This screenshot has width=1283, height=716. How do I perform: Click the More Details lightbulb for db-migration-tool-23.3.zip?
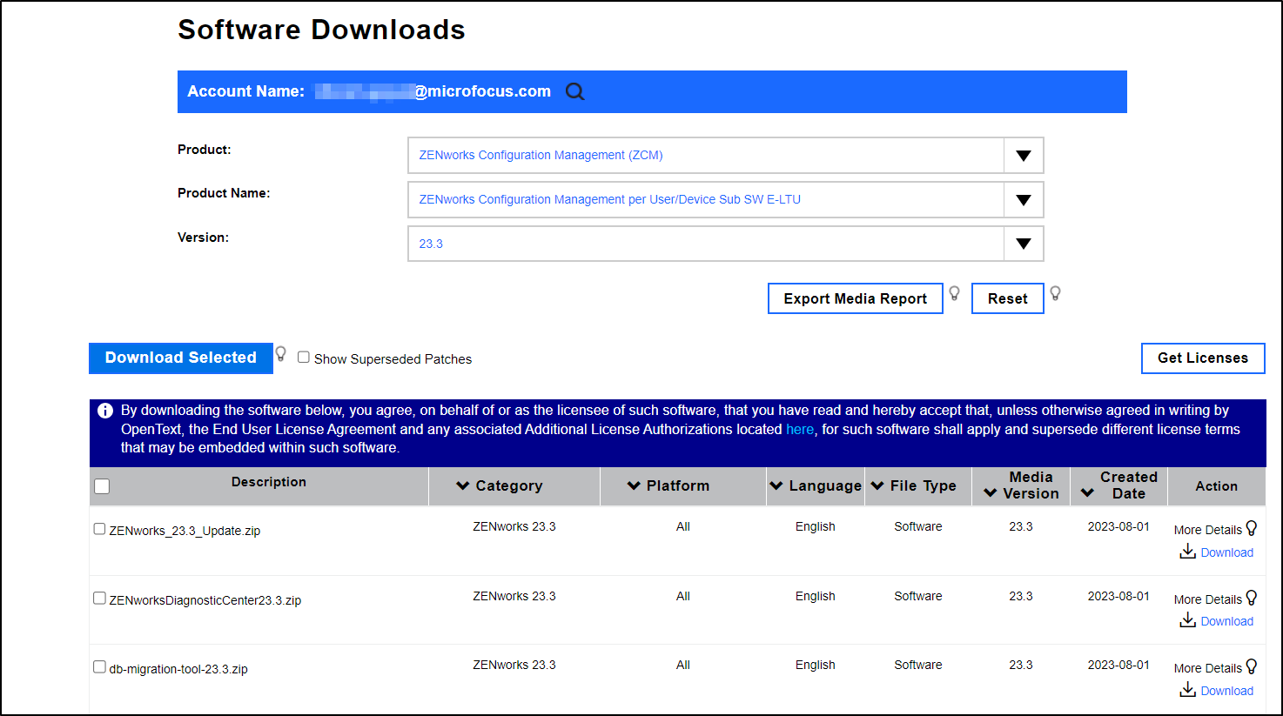coord(1252,666)
